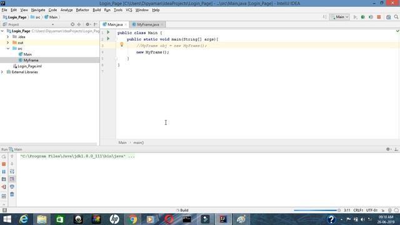Toggle Soft-Wrap in Run console
The width and height of the screenshot is (400, 225).
pyautogui.click(x=12, y=171)
